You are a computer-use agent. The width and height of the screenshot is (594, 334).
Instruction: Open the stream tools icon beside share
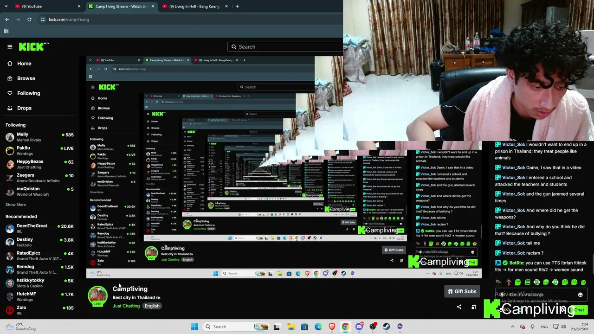(474, 307)
